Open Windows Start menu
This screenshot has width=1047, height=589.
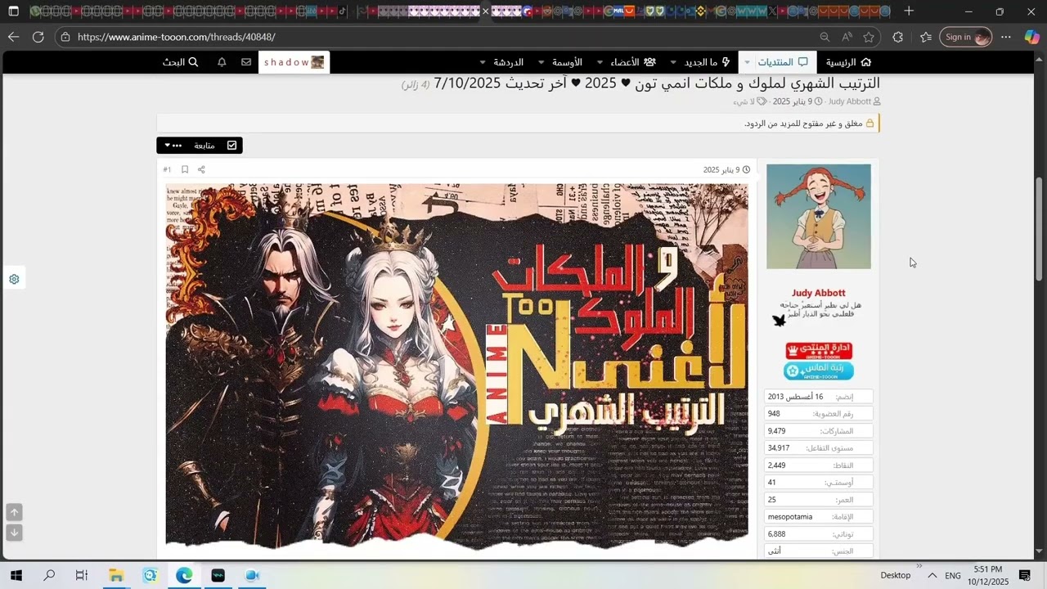pyautogui.click(x=16, y=575)
